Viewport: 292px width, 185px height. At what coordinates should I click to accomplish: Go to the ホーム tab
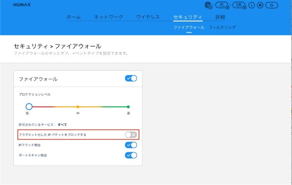pyautogui.click(x=73, y=17)
